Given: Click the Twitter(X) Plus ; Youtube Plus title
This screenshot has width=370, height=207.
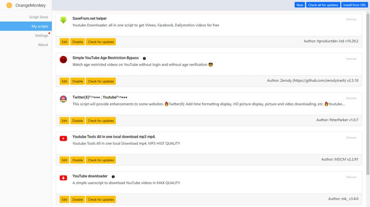Looking at the screenshot, I should tap(100, 97).
